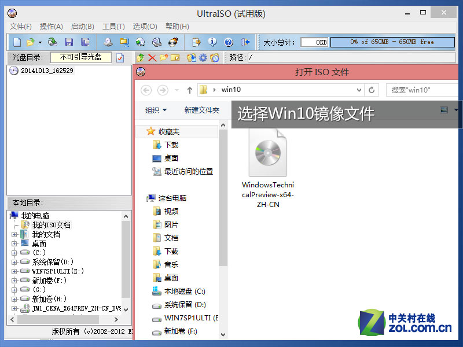
Task: Click the 新建文件夹 button
Action: tap(202, 110)
